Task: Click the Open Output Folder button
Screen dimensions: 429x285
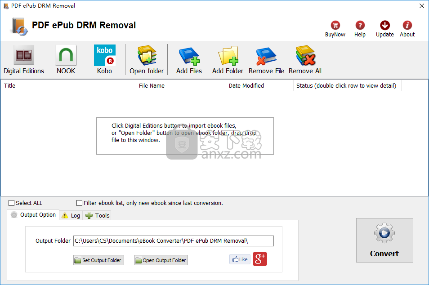Action: pos(161,260)
